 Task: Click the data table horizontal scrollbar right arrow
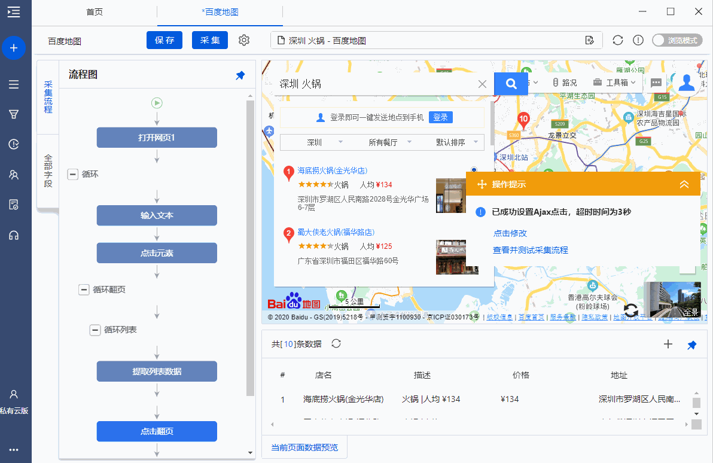click(x=686, y=424)
